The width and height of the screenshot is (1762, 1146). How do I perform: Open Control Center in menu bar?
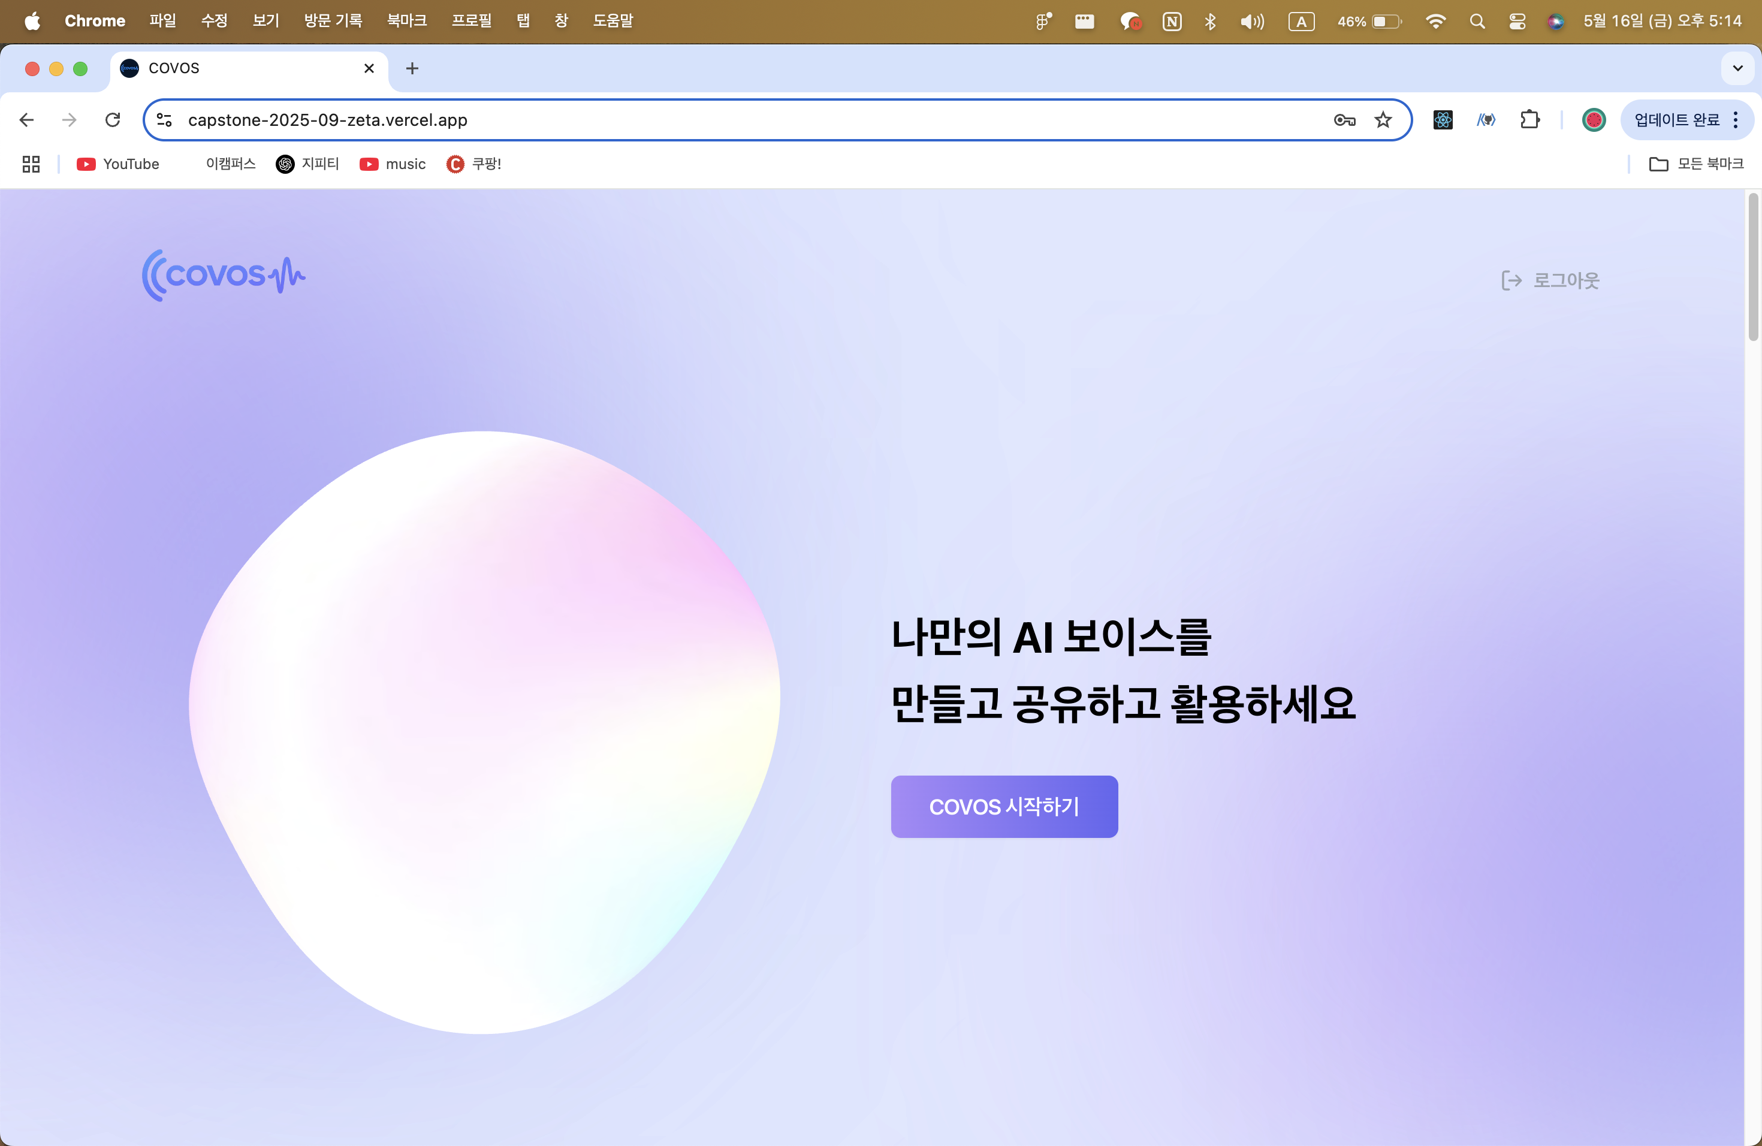point(1517,22)
